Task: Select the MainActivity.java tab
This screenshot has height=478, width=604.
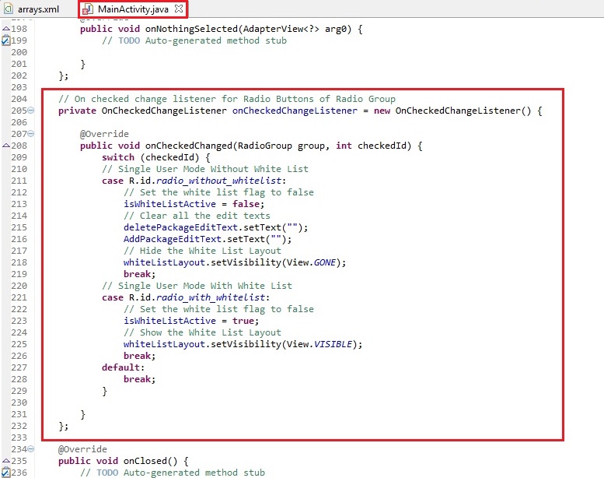Action: point(134,9)
